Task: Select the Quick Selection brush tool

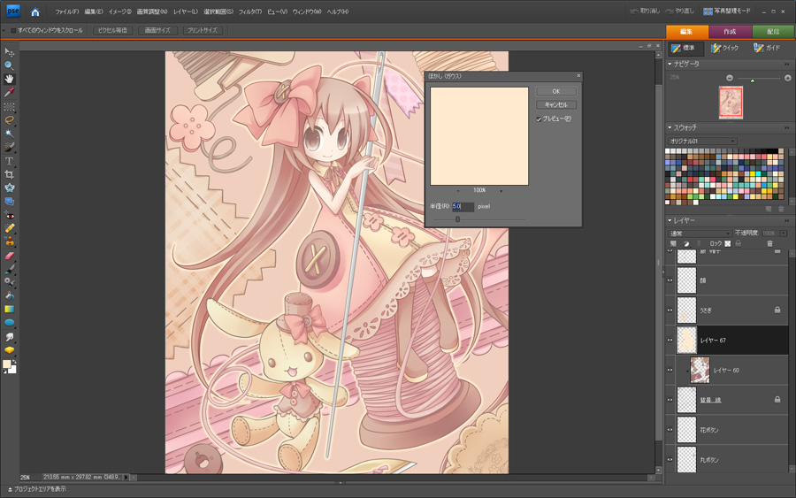Action: 9,147
